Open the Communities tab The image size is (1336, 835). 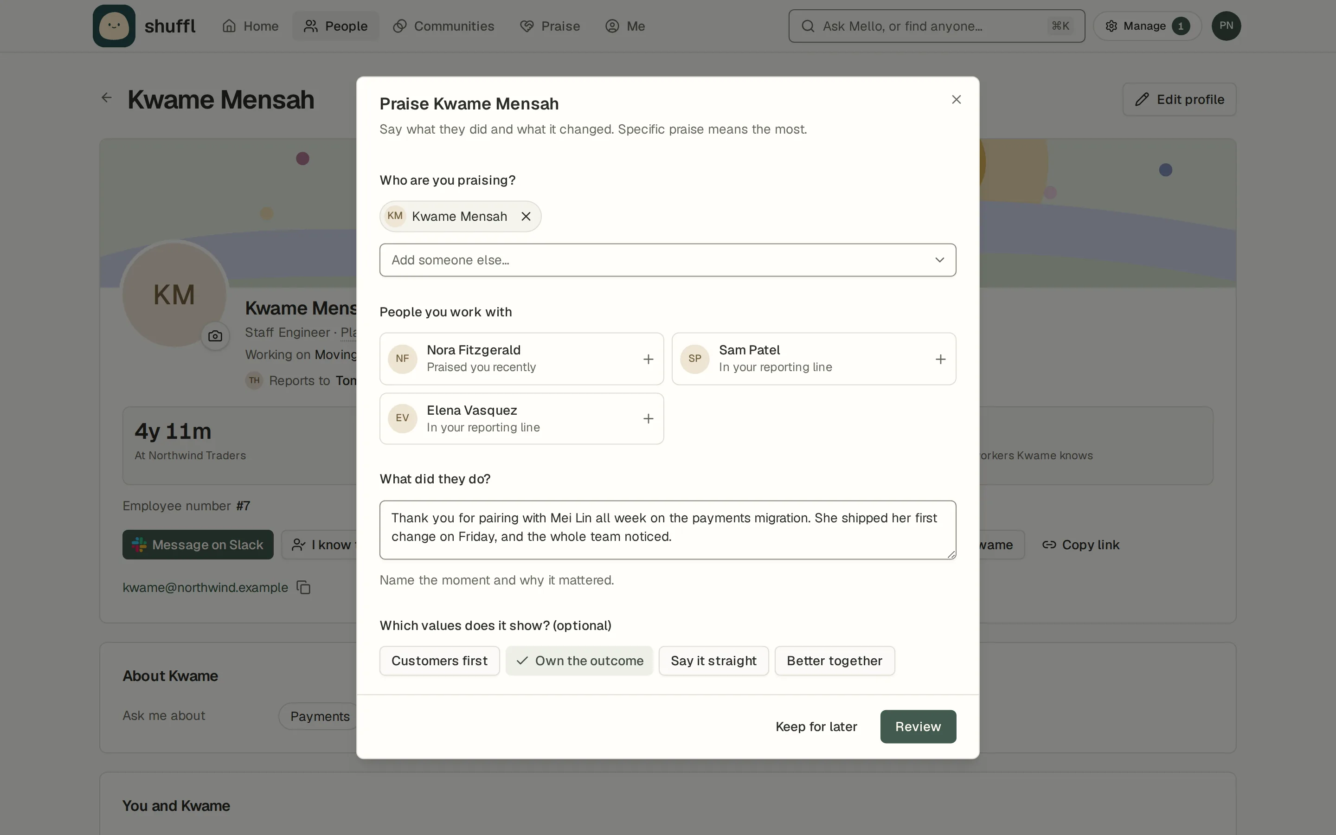[443, 26]
